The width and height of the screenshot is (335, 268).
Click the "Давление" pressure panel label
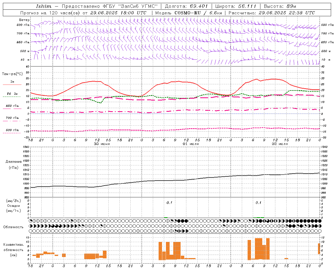coord(14,162)
